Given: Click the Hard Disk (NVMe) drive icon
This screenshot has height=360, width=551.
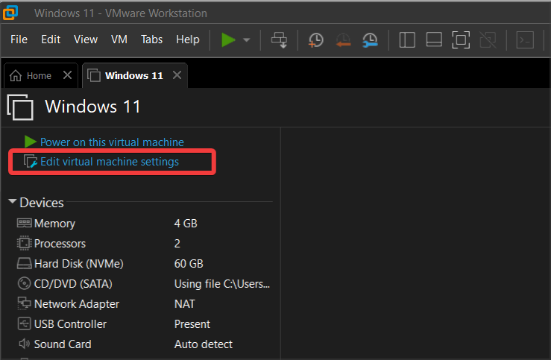Looking at the screenshot, I should coord(25,263).
